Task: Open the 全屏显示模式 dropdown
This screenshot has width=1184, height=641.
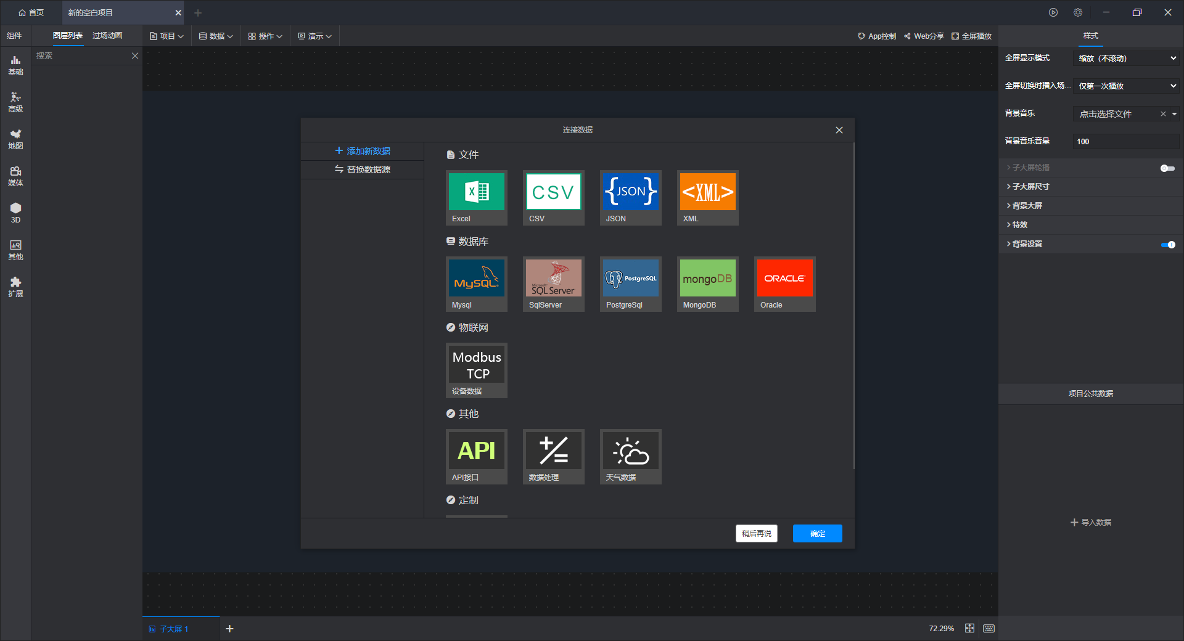Action: (1126, 58)
